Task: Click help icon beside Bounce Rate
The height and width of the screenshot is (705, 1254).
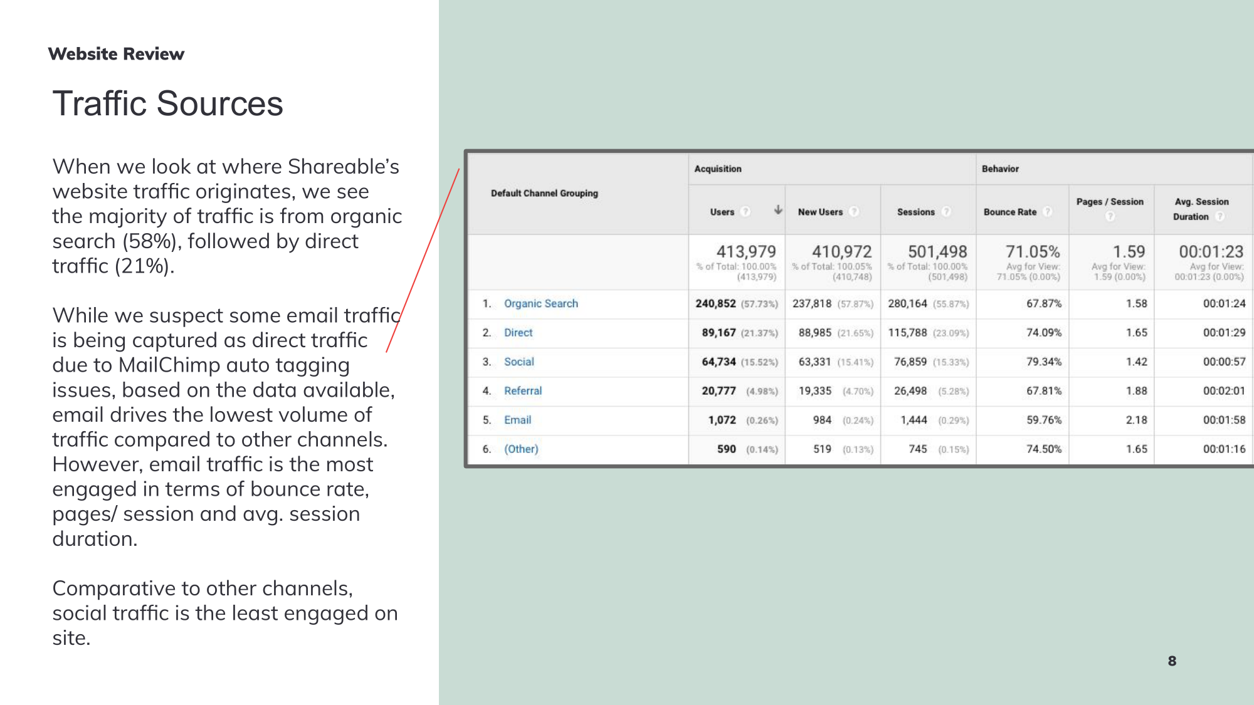Action: 1047,212
